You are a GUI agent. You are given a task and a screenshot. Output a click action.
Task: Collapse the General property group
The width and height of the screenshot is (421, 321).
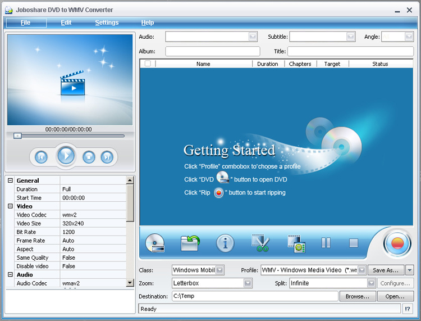coord(10,180)
